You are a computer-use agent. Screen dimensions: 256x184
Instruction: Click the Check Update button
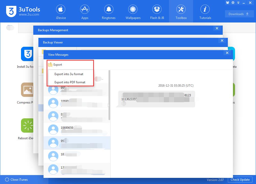[x=240, y=180]
